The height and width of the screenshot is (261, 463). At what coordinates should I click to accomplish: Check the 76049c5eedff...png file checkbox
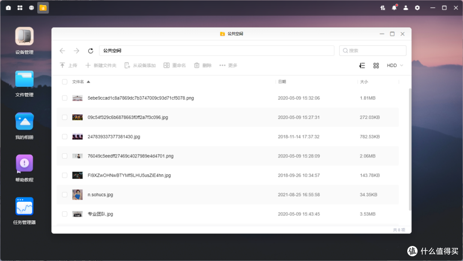point(65,156)
